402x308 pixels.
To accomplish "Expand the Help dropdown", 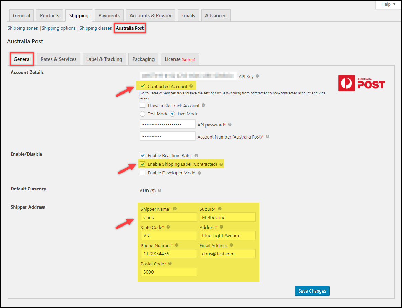I will coord(388,4).
